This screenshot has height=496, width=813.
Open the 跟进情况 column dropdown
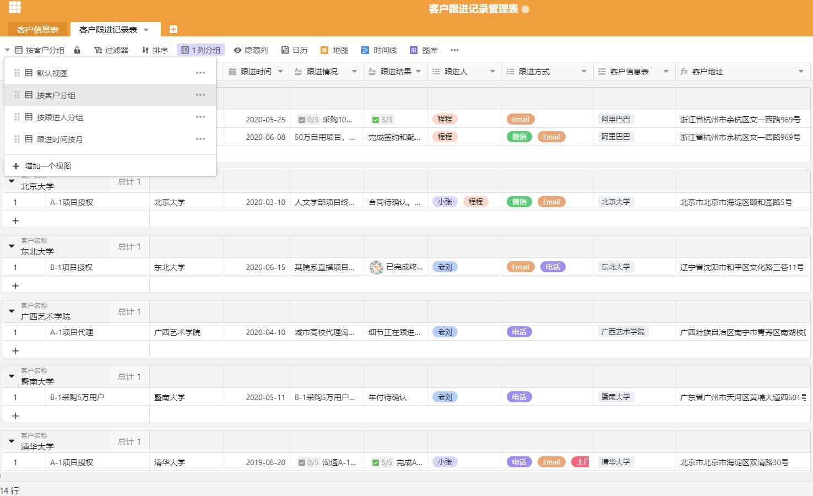[354, 72]
